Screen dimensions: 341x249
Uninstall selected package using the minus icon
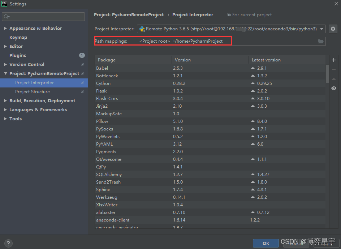pos(333,69)
